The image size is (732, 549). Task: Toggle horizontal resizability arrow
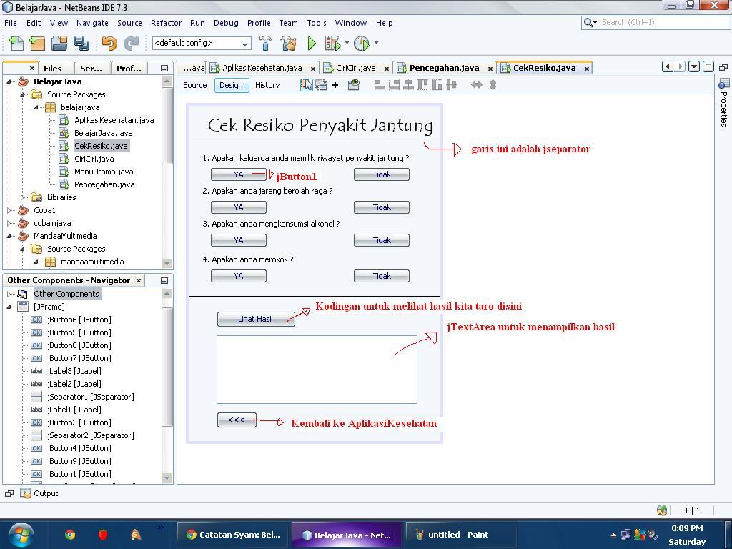477,85
